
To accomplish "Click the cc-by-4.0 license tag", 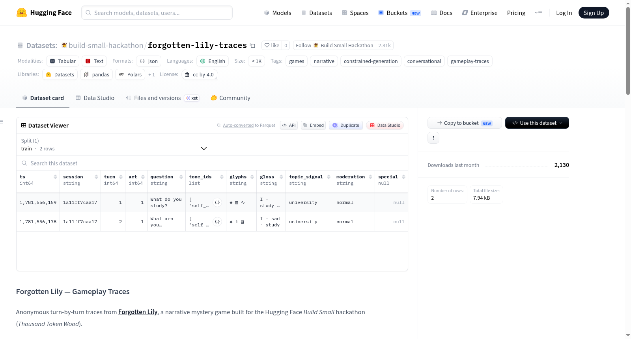I will 200,74.
